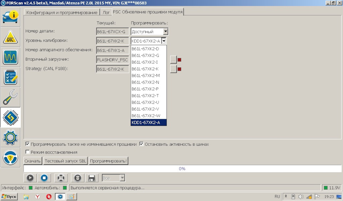Click the 0% progress bar

coord(183,169)
